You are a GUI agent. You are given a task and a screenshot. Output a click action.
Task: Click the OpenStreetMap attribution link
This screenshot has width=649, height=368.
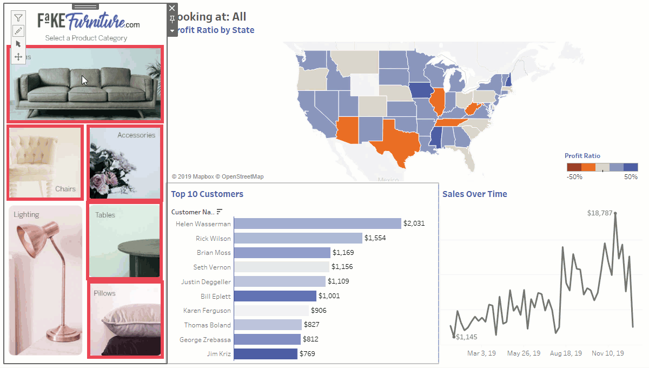(x=242, y=177)
